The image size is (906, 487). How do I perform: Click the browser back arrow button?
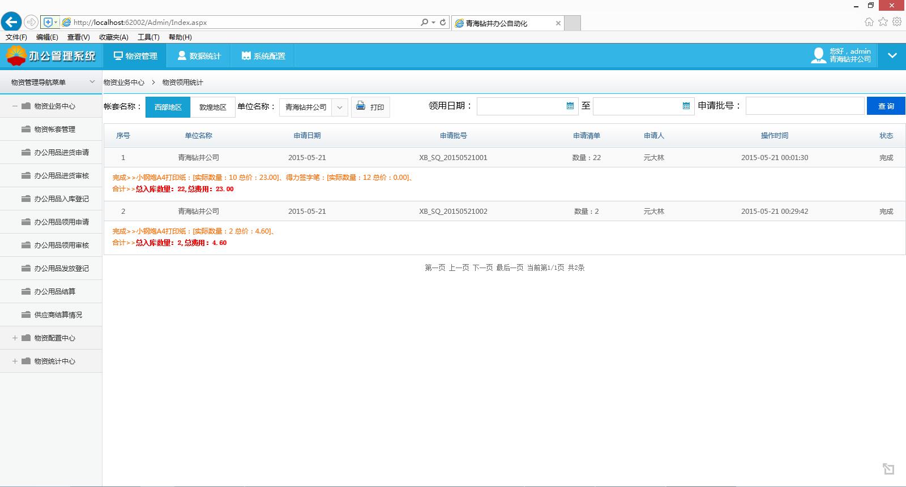click(11, 22)
